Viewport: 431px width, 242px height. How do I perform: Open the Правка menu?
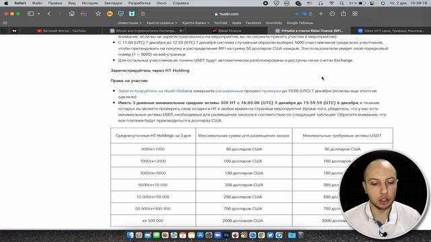55,3
